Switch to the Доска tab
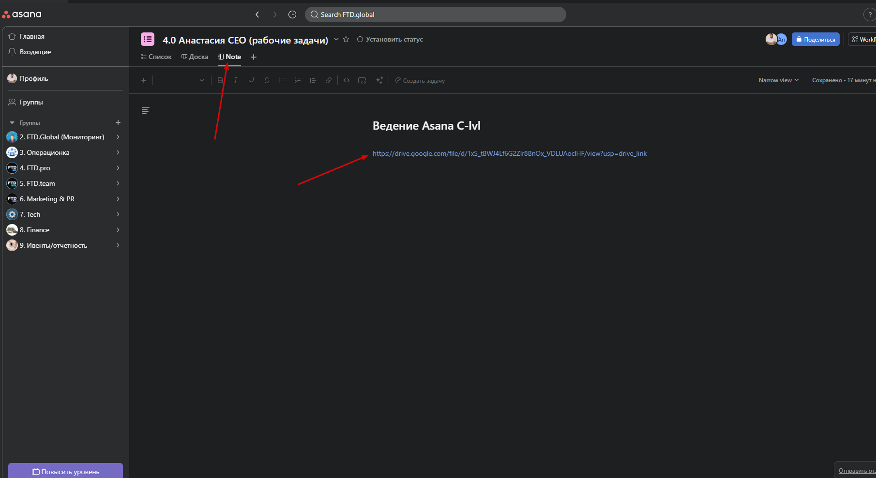Viewport: 876px width, 478px height. pyautogui.click(x=195, y=57)
